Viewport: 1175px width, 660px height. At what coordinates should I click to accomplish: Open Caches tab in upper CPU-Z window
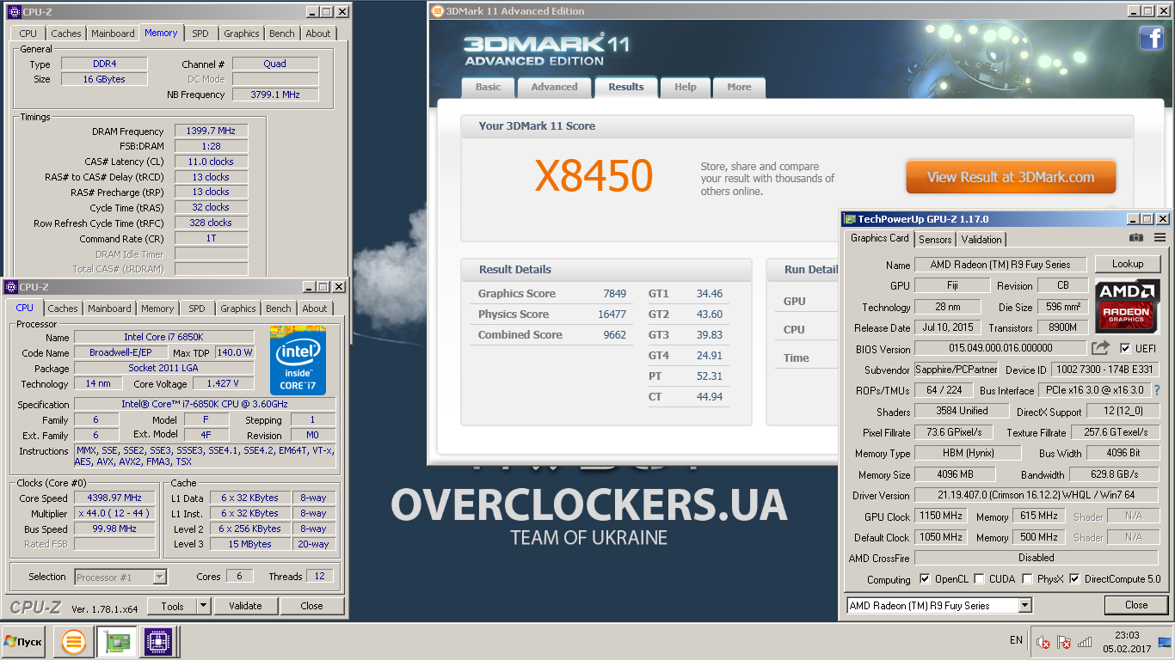[x=66, y=34]
